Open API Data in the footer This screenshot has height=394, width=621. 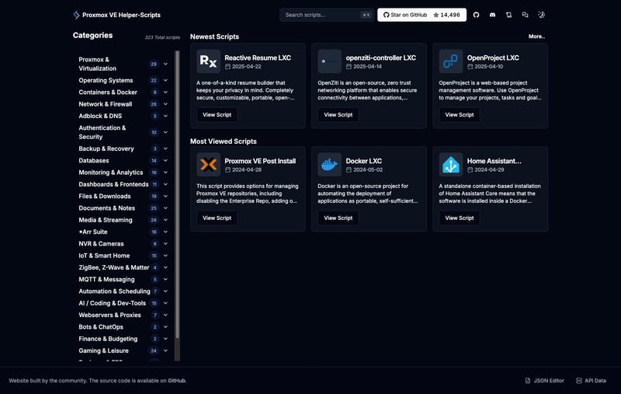tap(591, 381)
